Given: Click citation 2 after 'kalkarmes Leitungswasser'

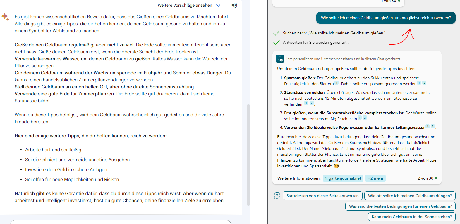Looking at the screenshot, I should coord(432,127).
